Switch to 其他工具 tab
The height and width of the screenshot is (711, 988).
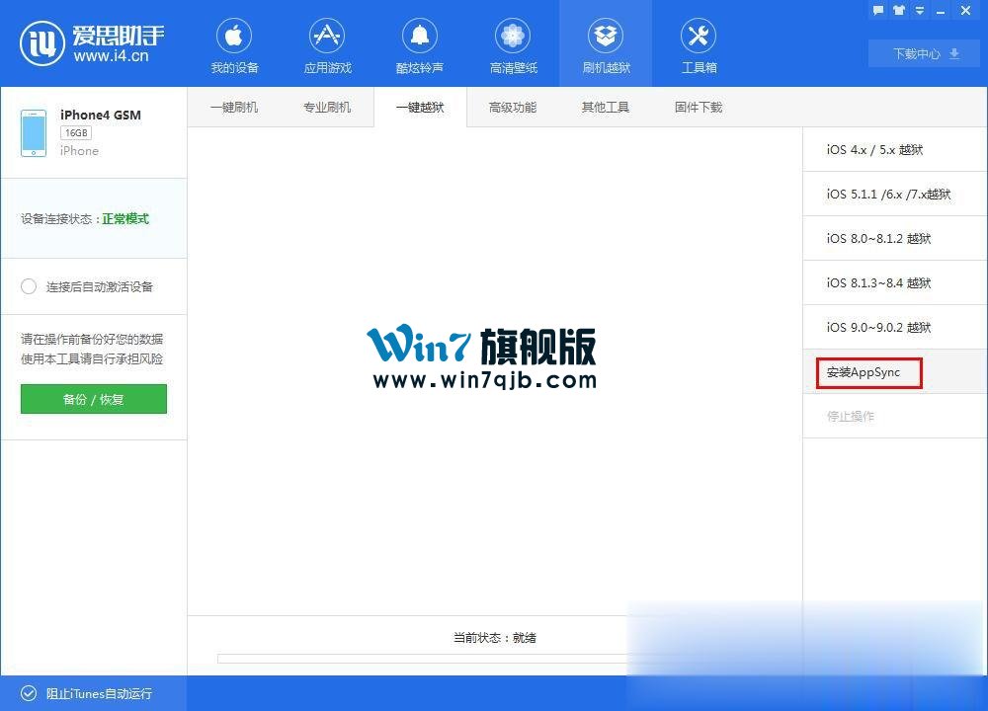pyautogui.click(x=606, y=107)
